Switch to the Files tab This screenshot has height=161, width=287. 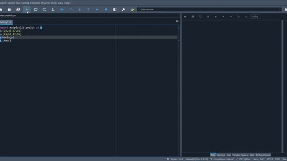point(252,155)
